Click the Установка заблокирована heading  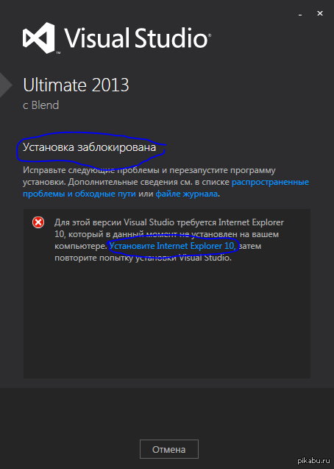(x=90, y=147)
